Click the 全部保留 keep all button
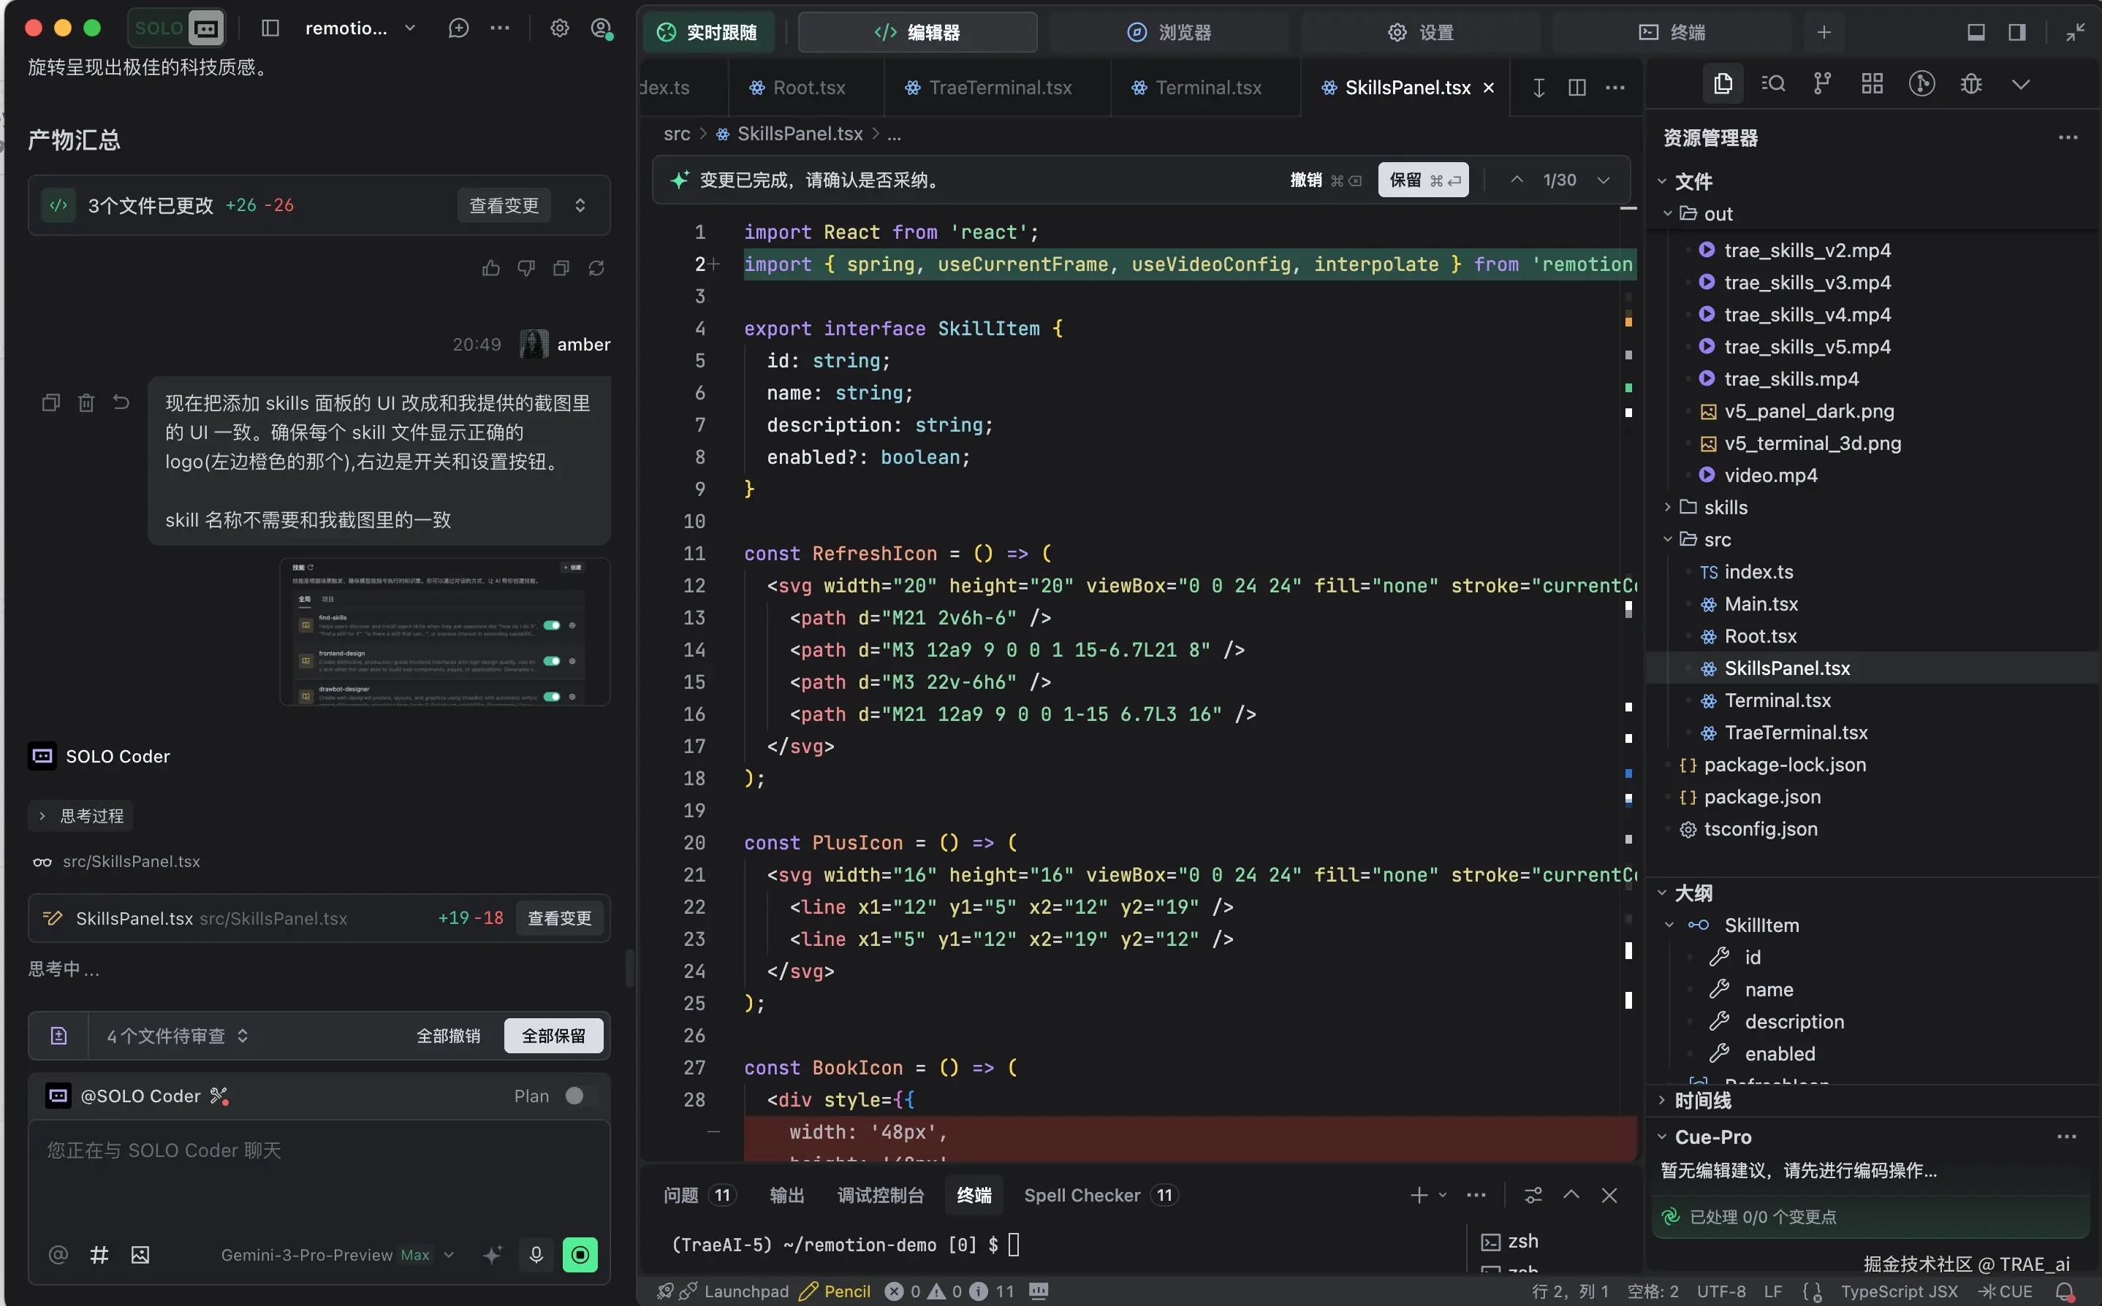This screenshot has height=1306, width=2102. (553, 1036)
